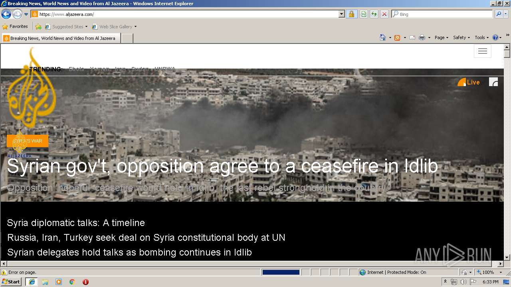Open the Windows Start menu
This screenshot has height=287, width=511.
[x=11, y=282]
